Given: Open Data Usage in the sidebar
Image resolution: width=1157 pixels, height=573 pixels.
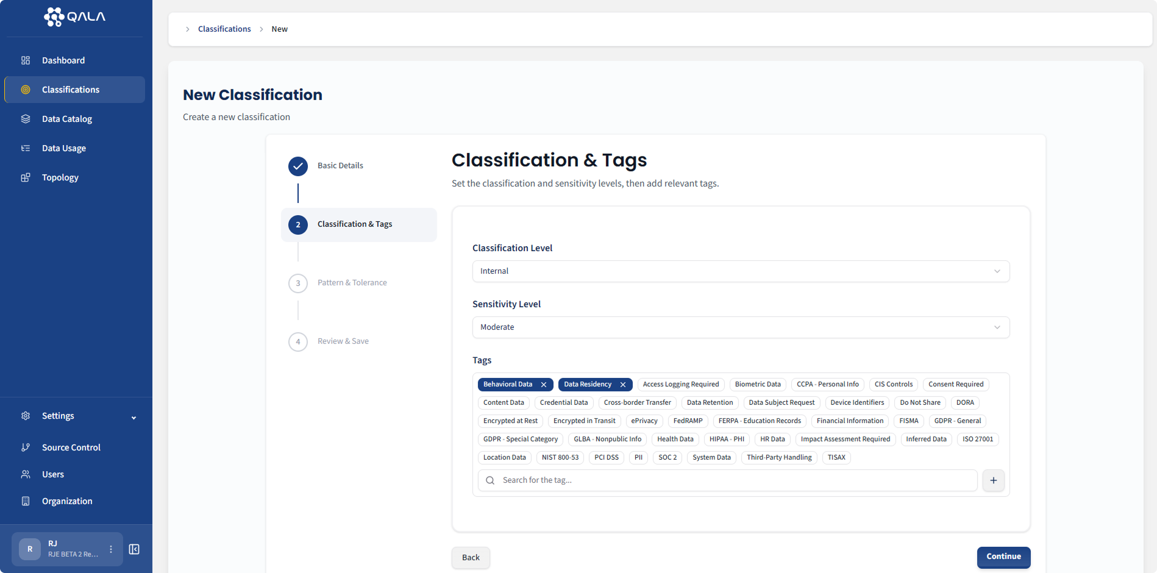Looking at the screenshot, I should (x=63, y=148).
